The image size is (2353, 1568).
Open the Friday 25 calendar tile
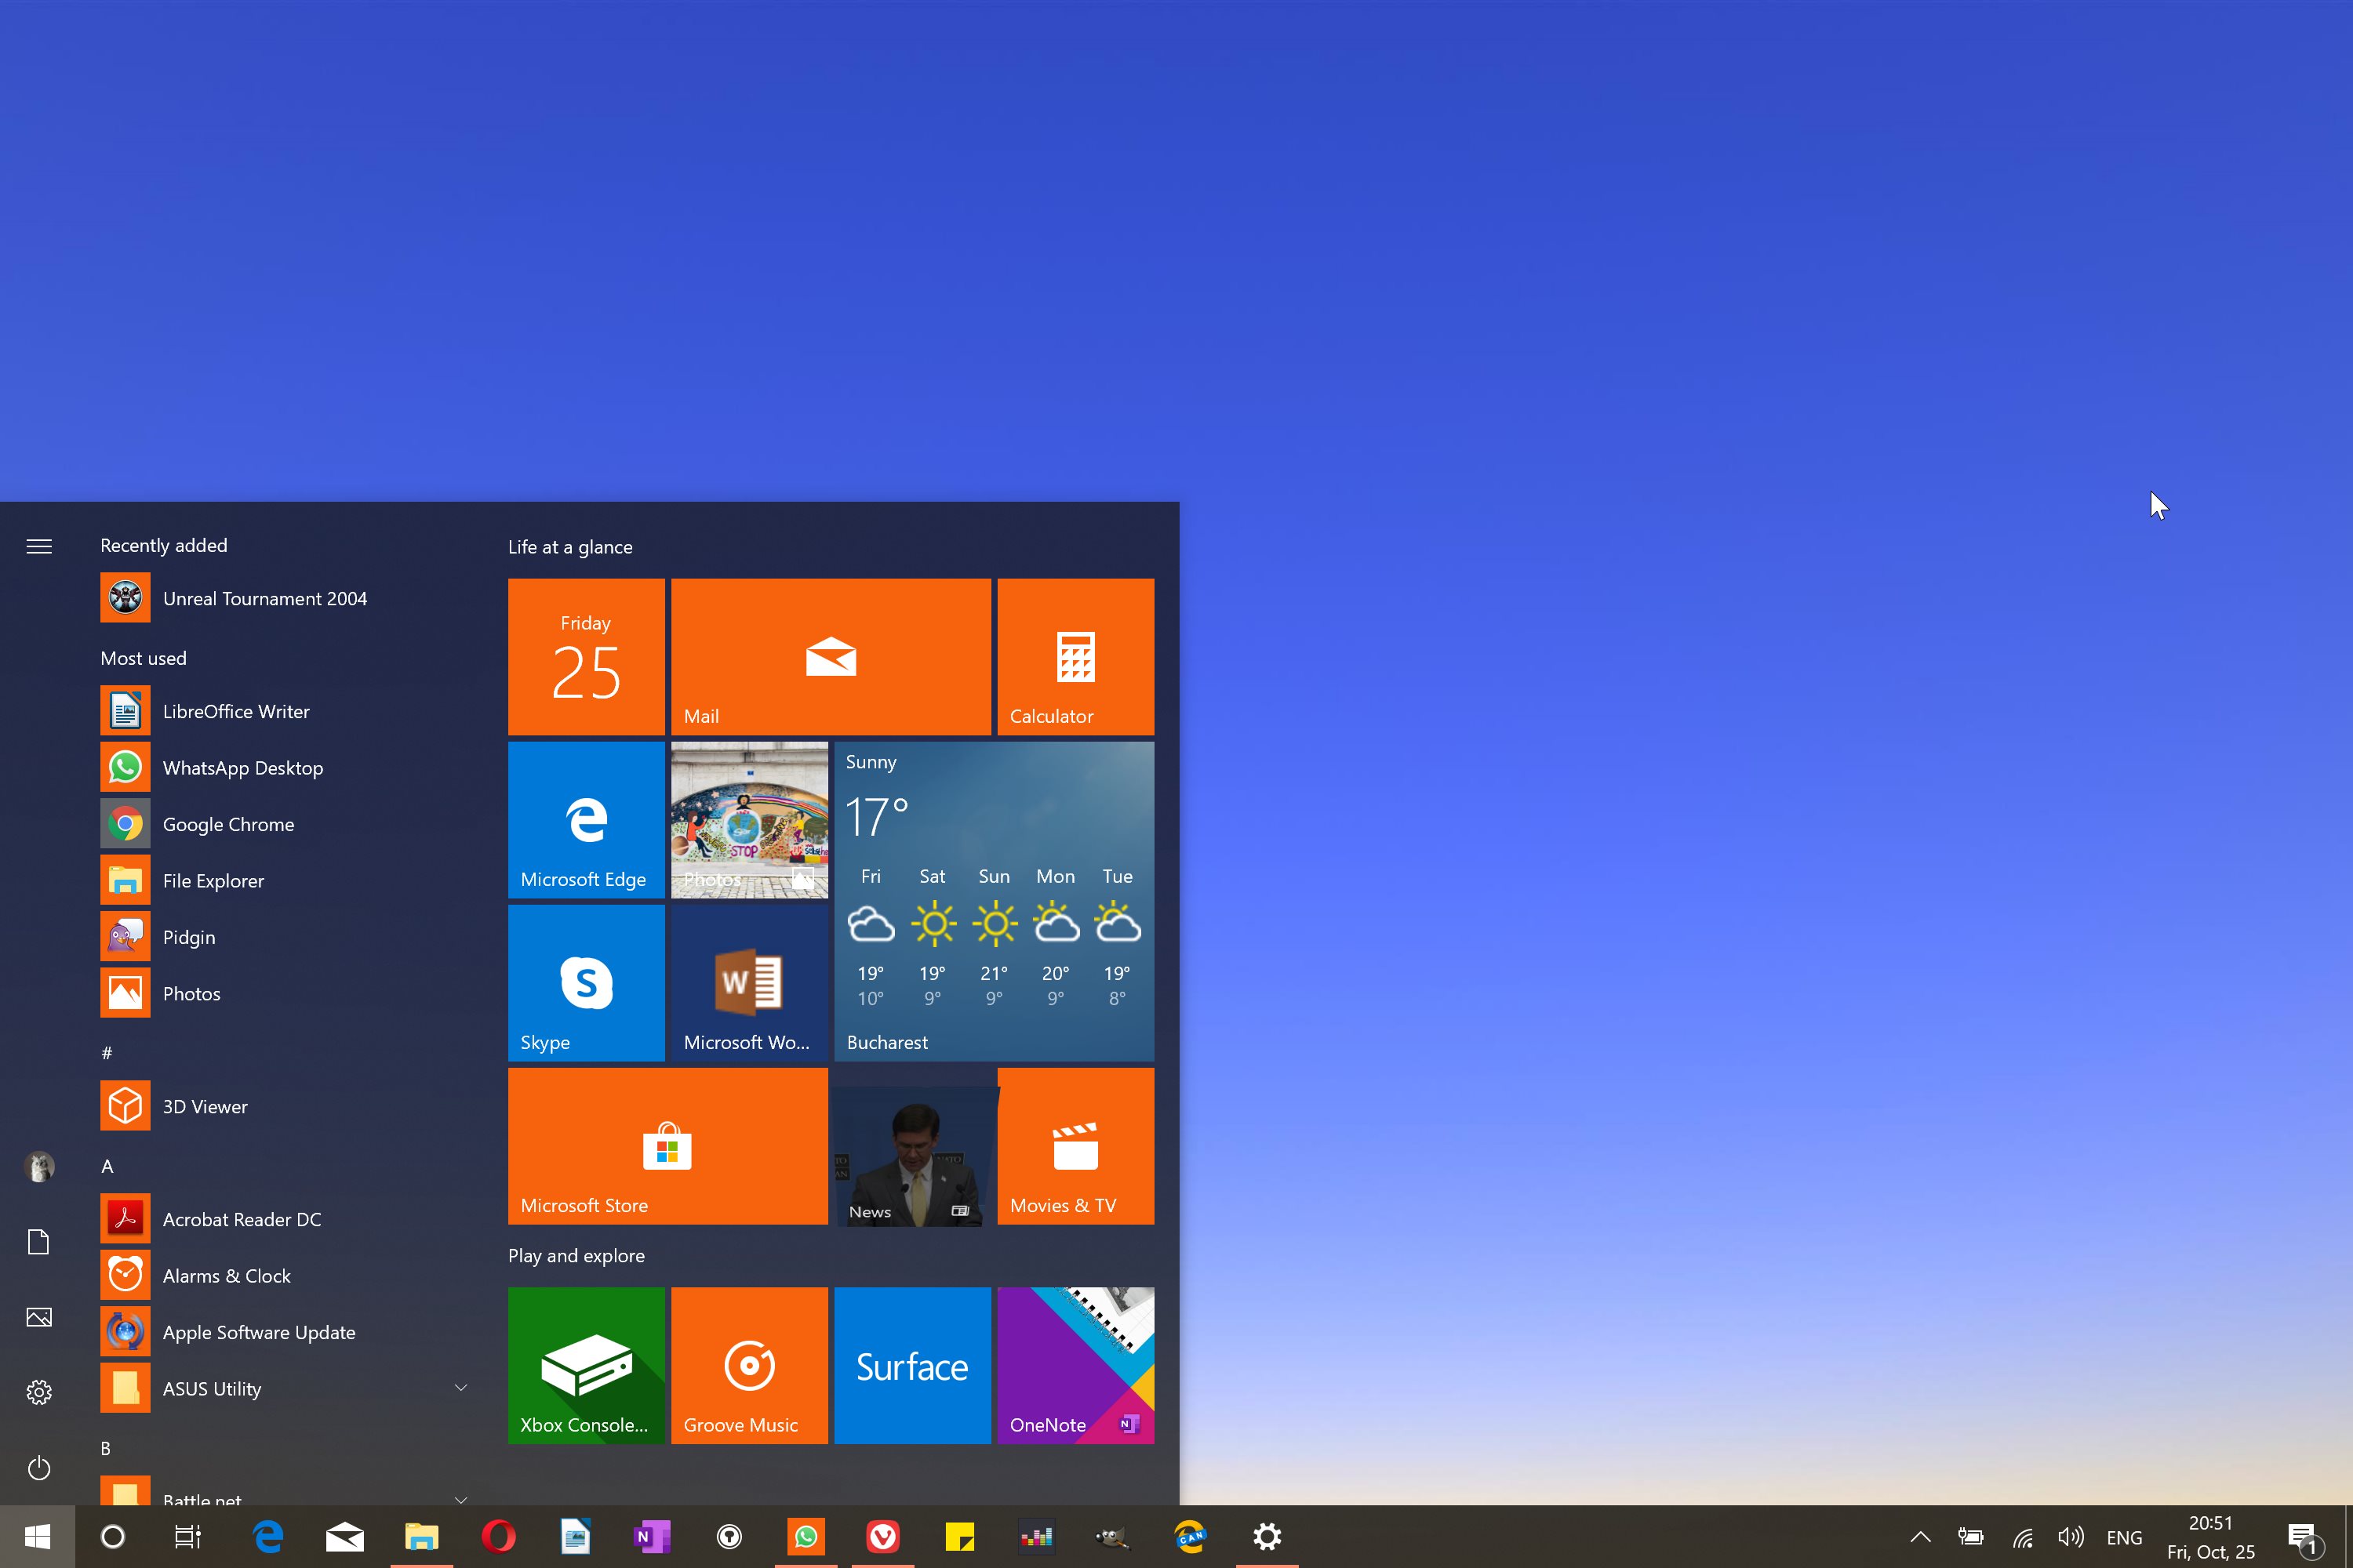pos(586,657)
